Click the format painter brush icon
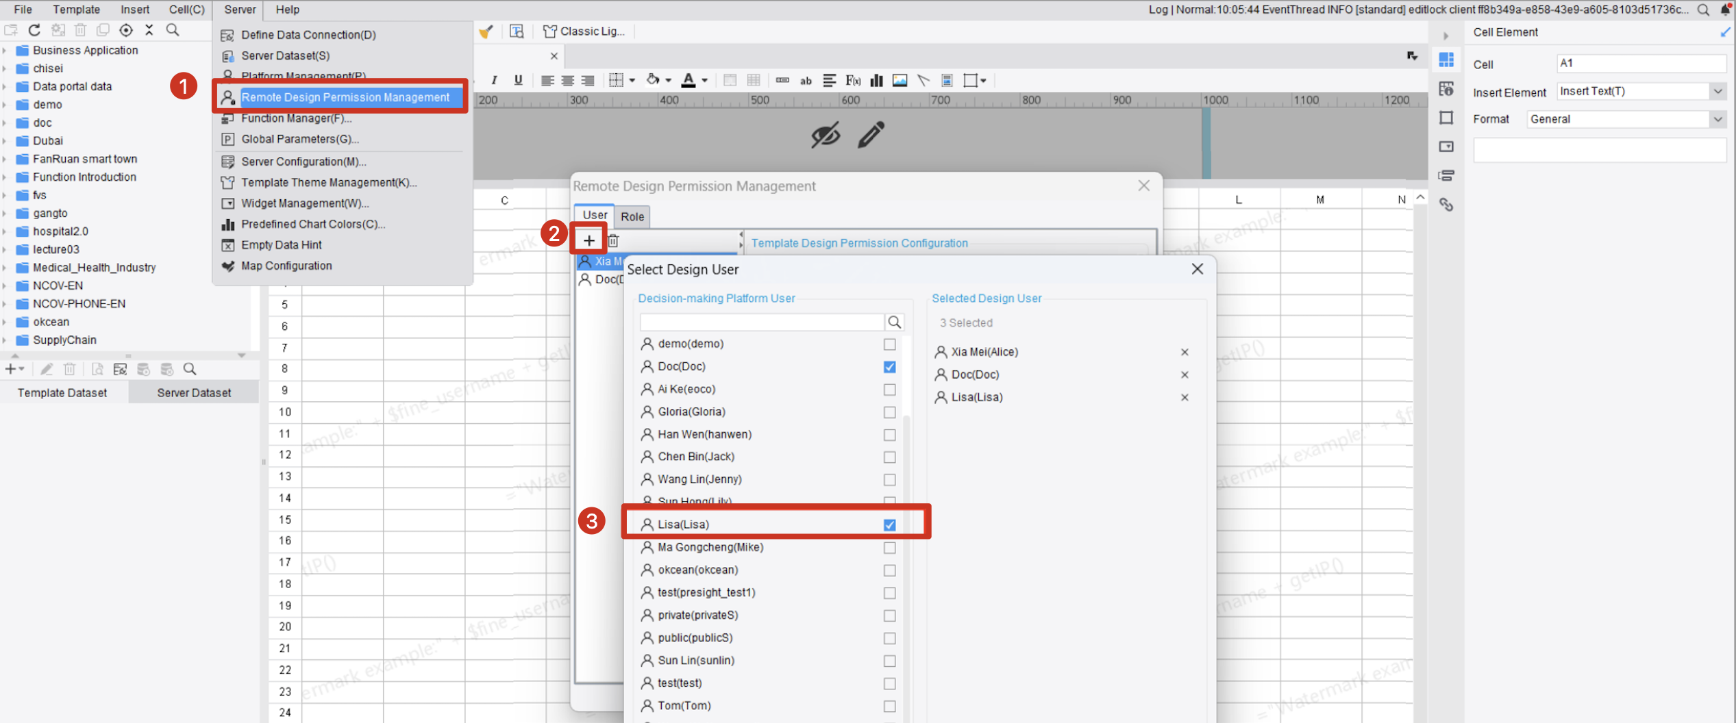The width and height of the screenshot is (1736, 723). point(486,31)
